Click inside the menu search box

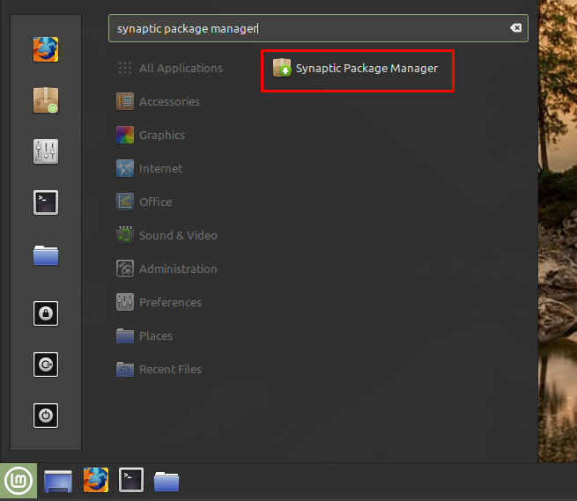point(318,28)
